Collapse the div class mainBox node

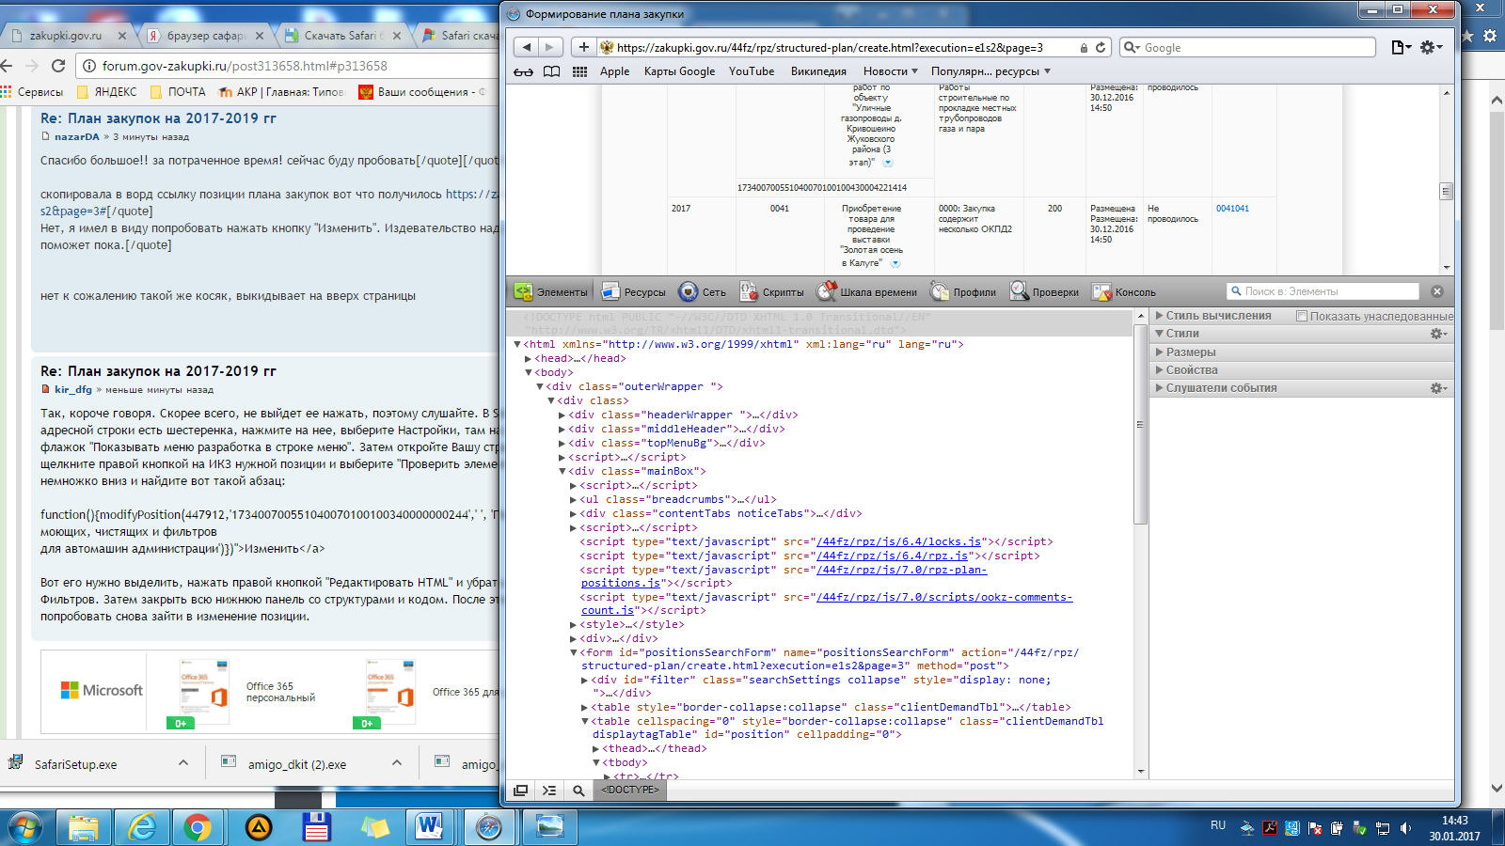pos(562,472)
